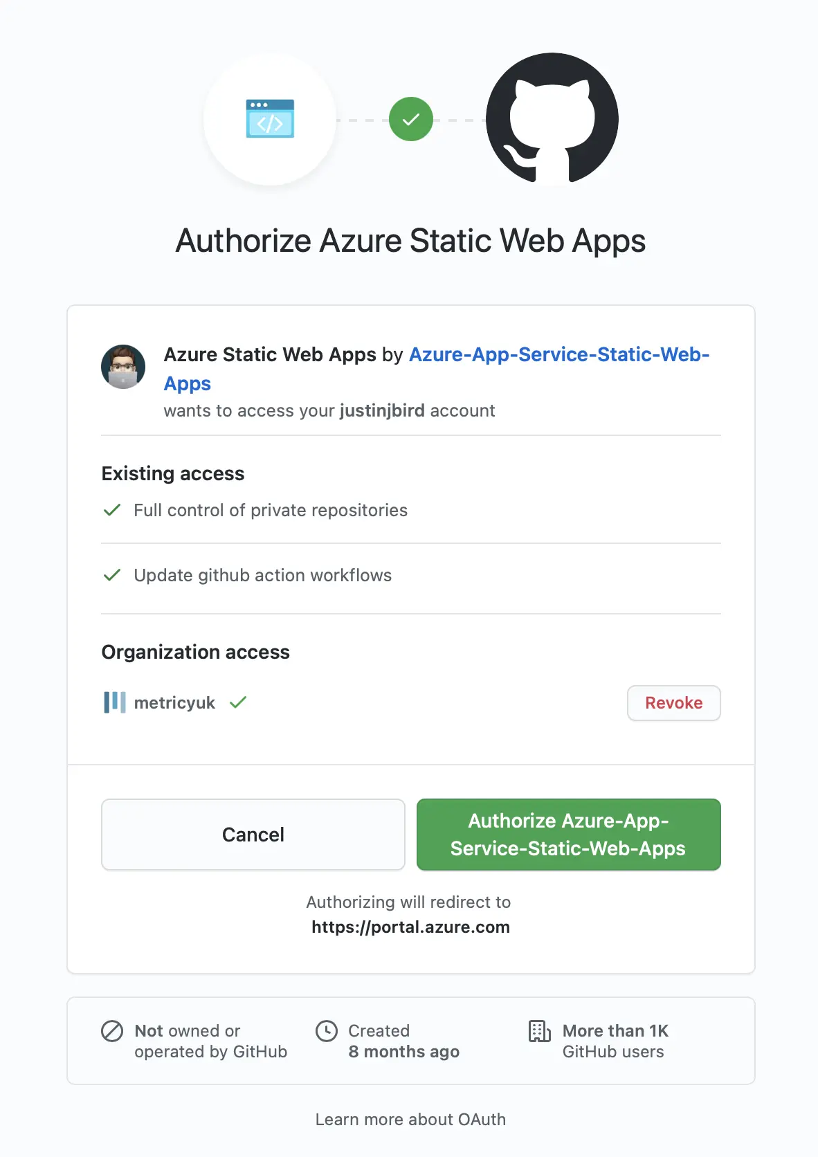Image resolution: width=818 pixels, height=1157 pixels.
Task: Click the checkmark beside github action workflows
Action: (x=111, y=575)
